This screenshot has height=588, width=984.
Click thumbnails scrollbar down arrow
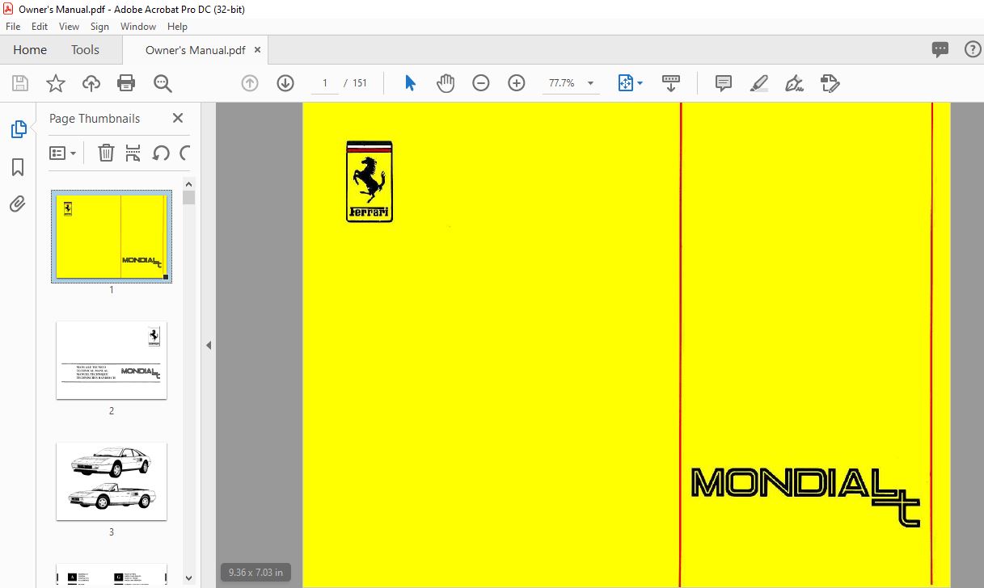[x=188, y=577]
